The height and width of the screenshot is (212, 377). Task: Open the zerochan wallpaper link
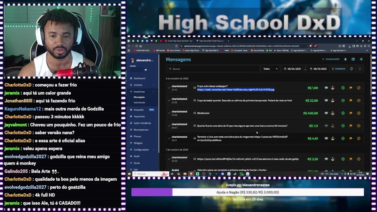pyautogui.click(x=236, y=90)
